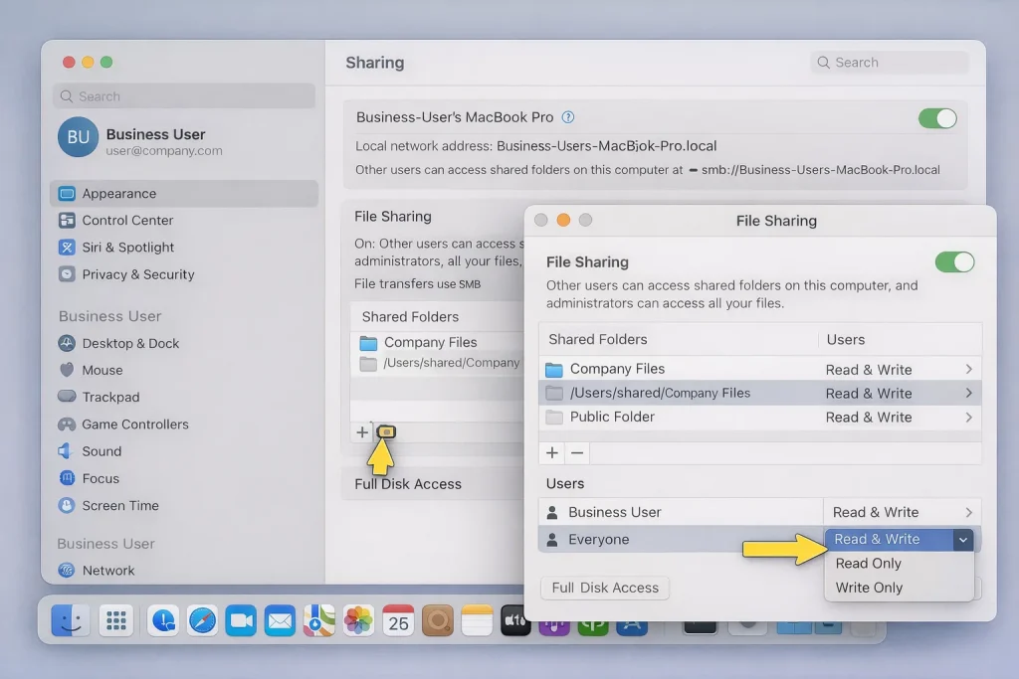Click the user@company.com account text
The image size is (1019, 679).
point(164,150)
